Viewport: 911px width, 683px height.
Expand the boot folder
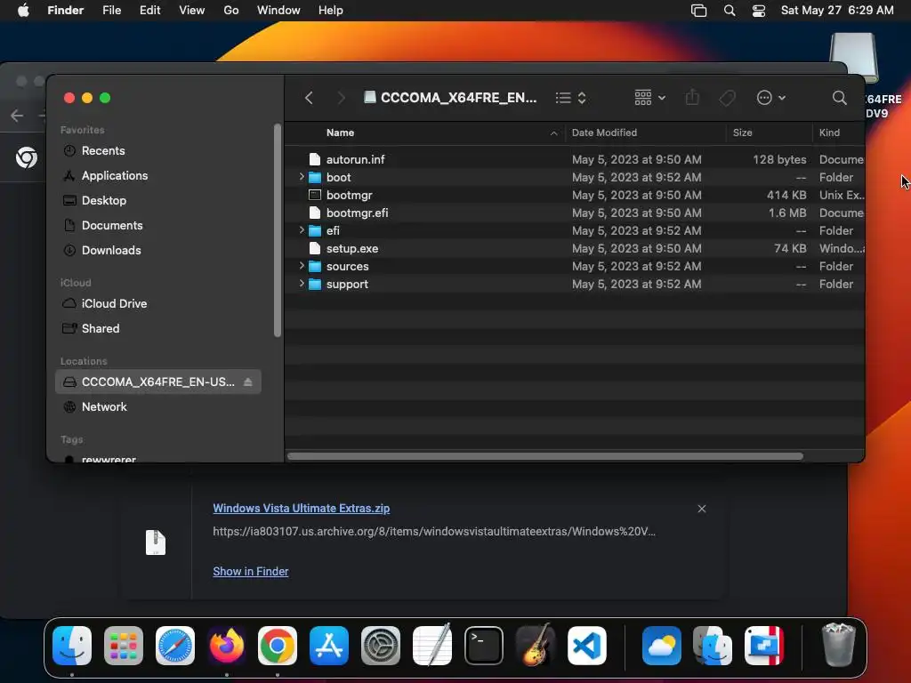pos(302,177)
